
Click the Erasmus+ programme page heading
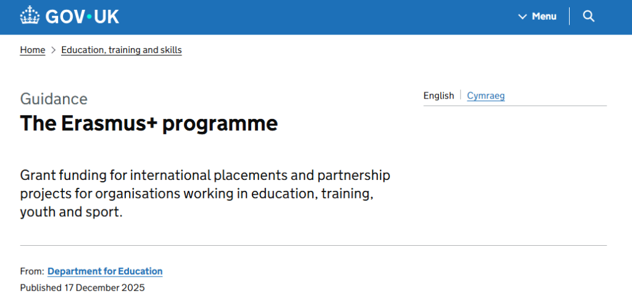(149, 123)
